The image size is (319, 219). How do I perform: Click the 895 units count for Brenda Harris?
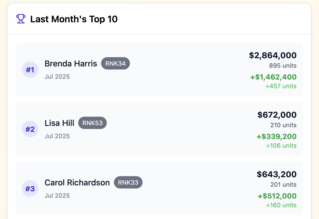tap(282, 66)
